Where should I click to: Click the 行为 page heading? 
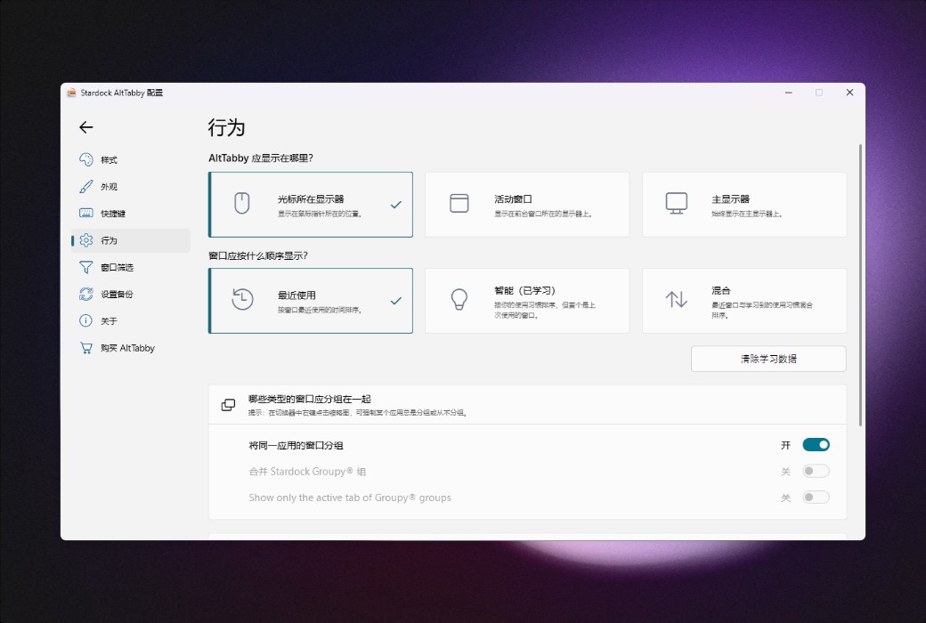pos(226,127)
